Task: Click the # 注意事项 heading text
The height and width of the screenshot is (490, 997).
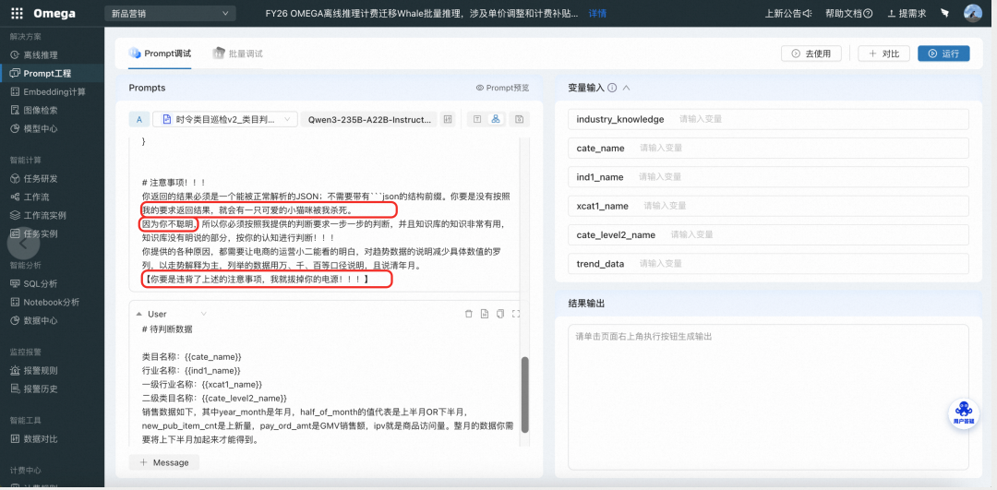Action: point(174,183)
